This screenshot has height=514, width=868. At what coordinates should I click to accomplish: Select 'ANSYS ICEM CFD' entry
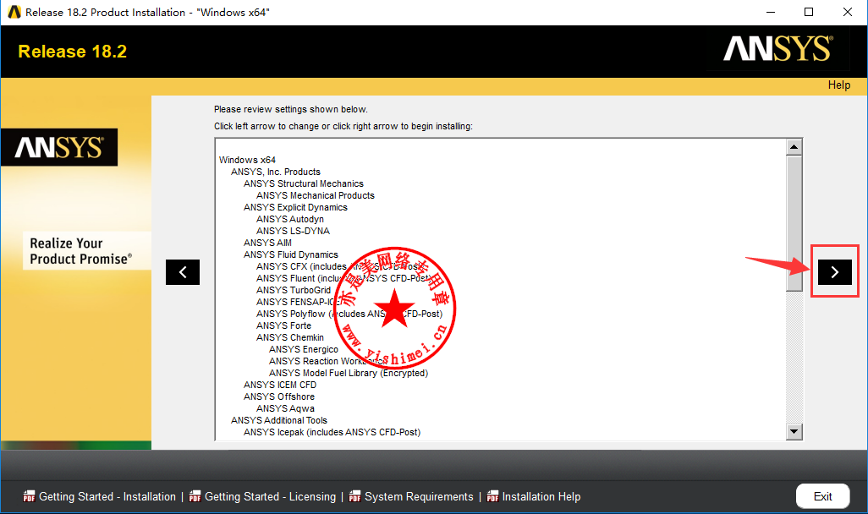point(280,385)
